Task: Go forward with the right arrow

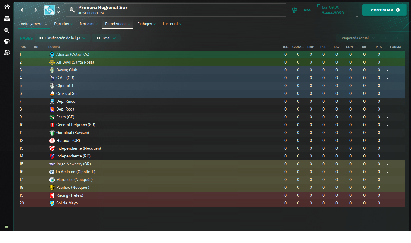Action: (x=36, y=10)
